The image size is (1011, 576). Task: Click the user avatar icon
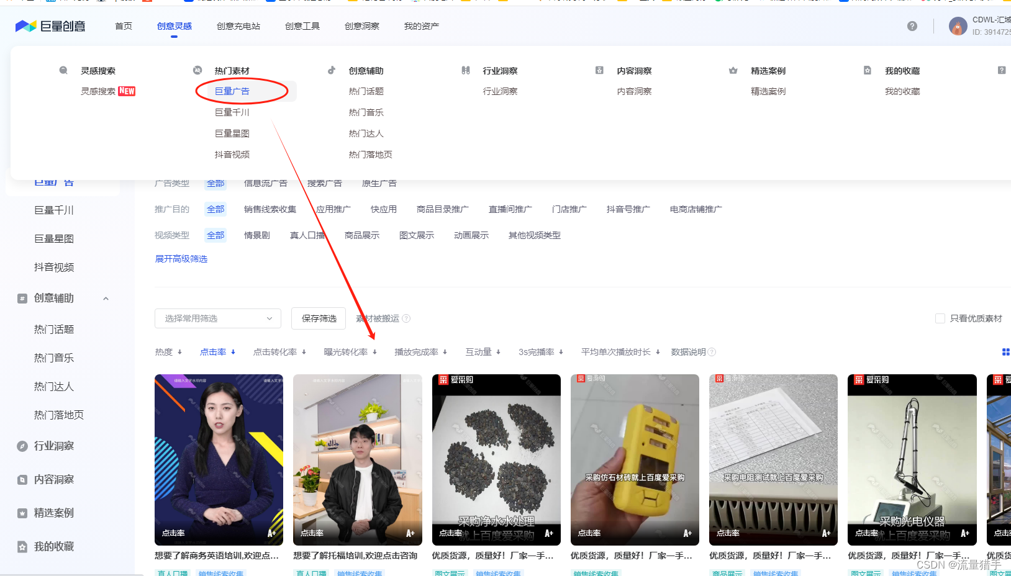tap(958, 26)
